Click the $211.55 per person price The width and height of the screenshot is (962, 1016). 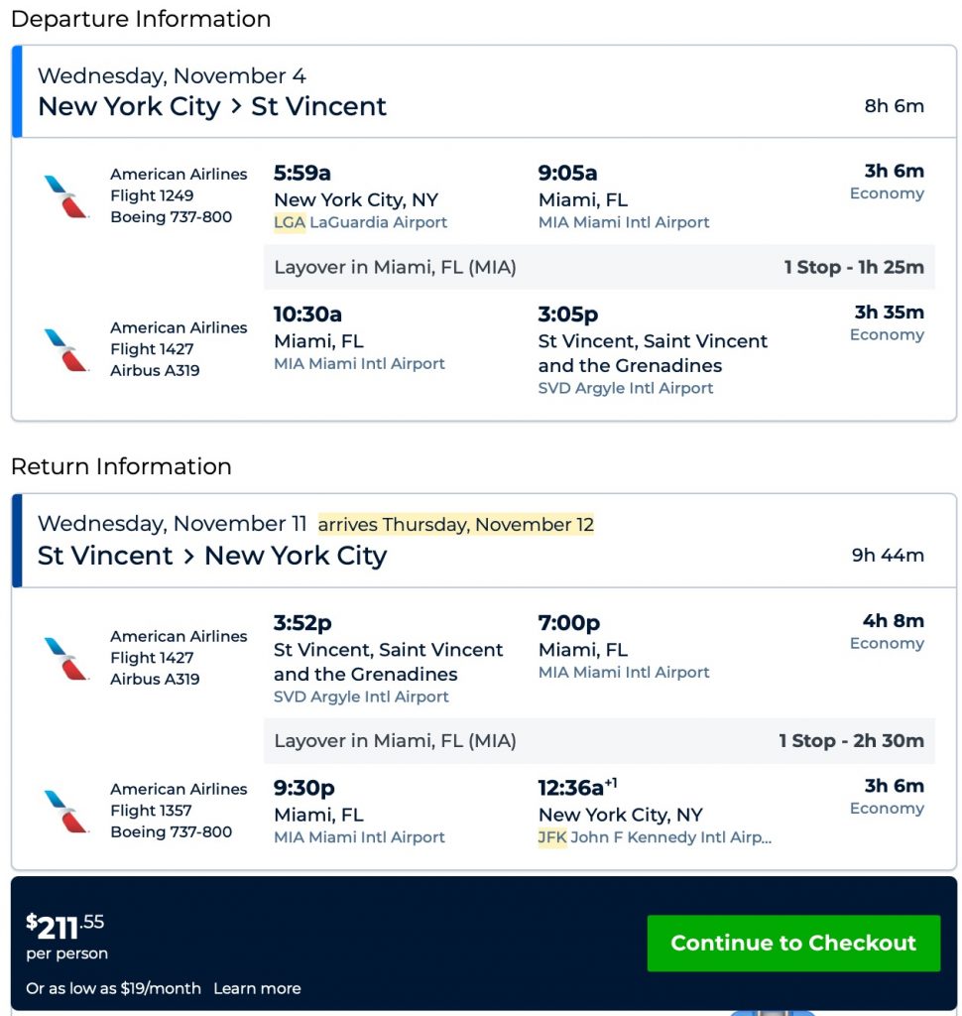coord(65,927)
